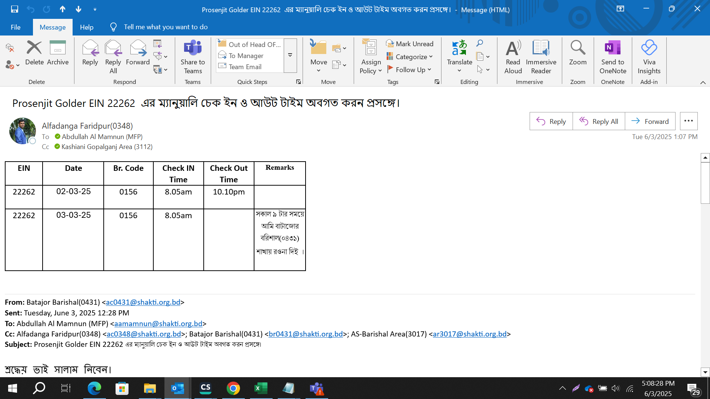Open the Related dropdown in Editing group
The image size is (710, 399).
pyautogui.click(x=483, y=57)
